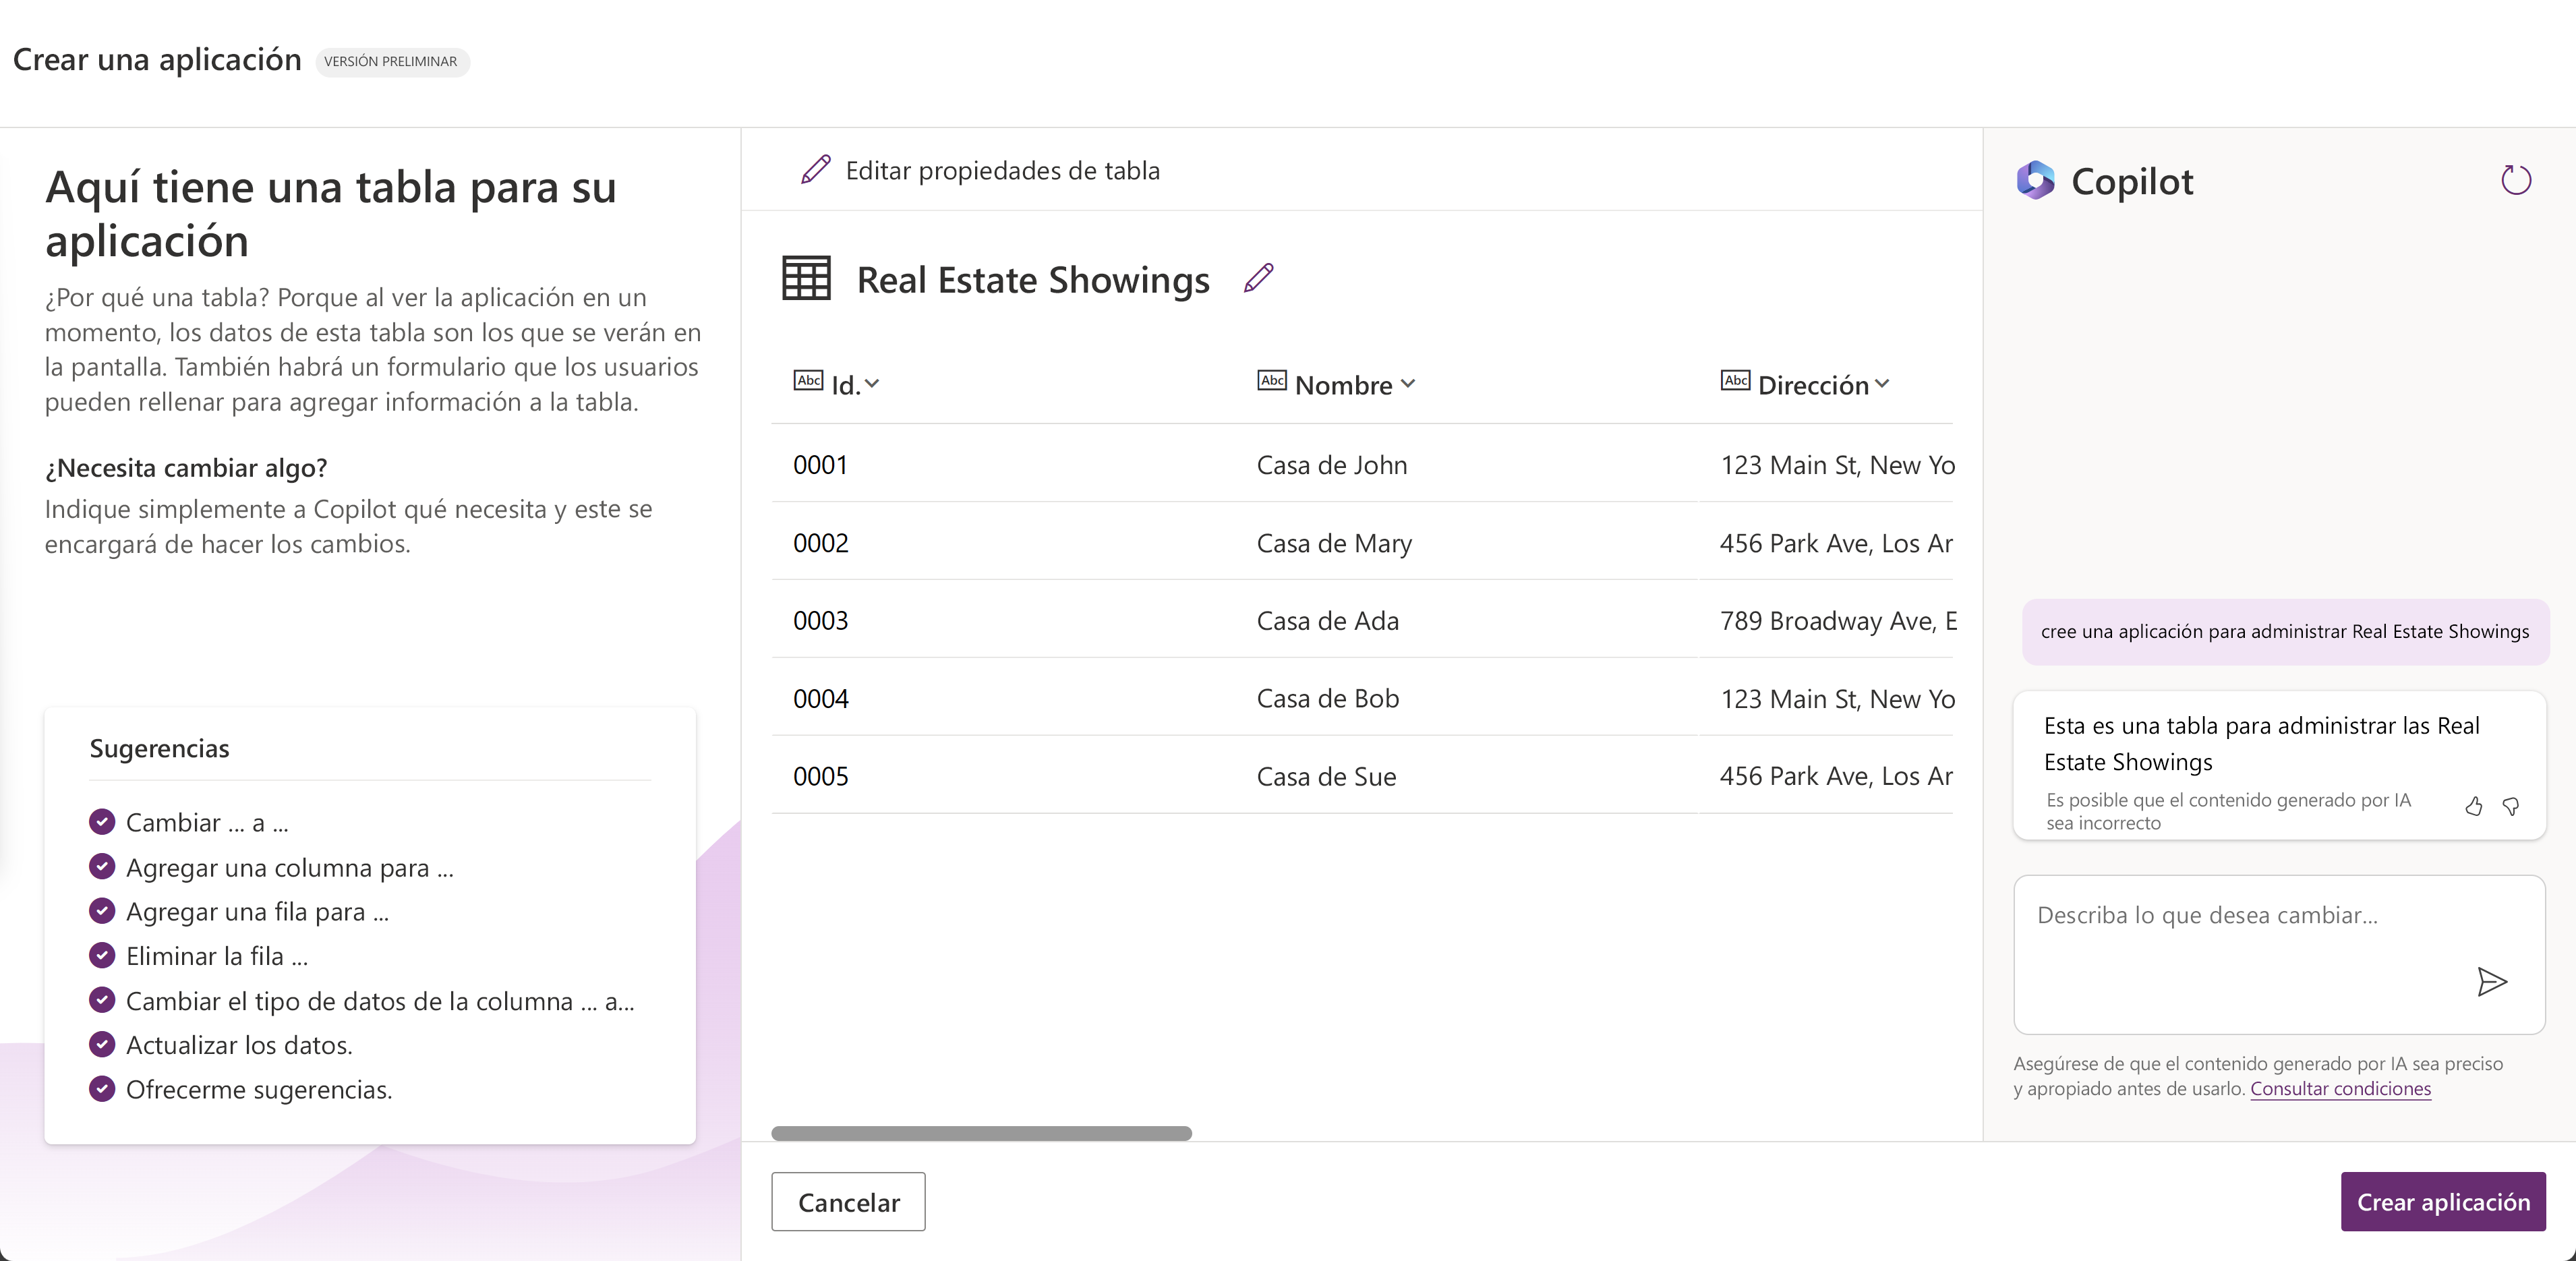Open the Dirección column dropdown chevron
Screen dimensions: 2576x1261
(1882, 385)
